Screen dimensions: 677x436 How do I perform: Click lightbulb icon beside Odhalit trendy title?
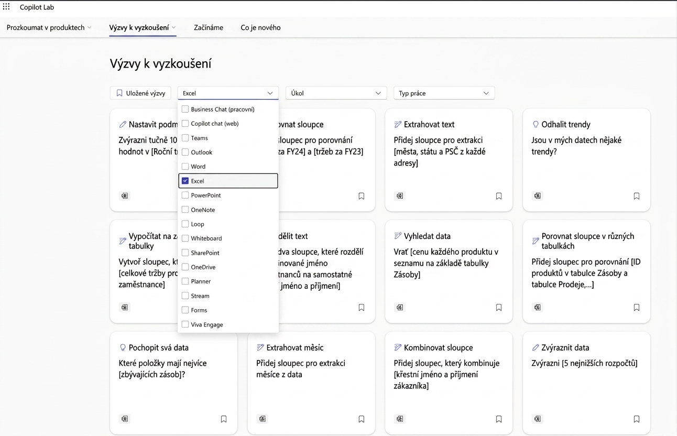click(x=536, y=124)
